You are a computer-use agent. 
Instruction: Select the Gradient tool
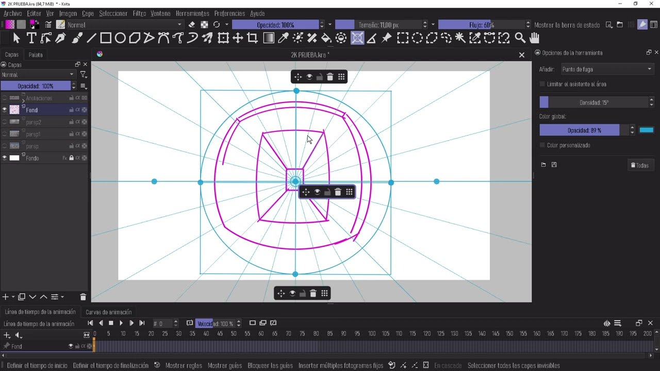(269, 38)
